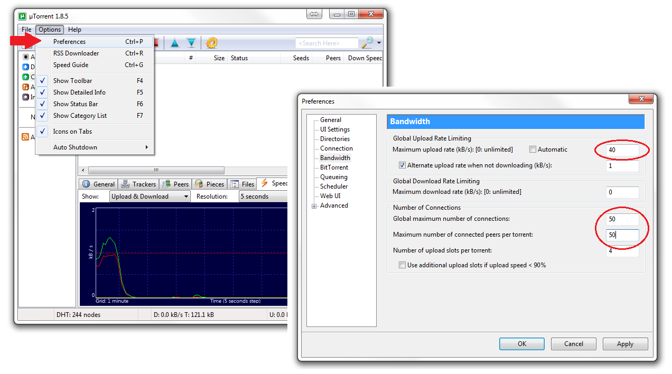Select the orange Active category icon in sidebar
The height and width of the screenshot is (374, 672).
[x=25, y=87]
